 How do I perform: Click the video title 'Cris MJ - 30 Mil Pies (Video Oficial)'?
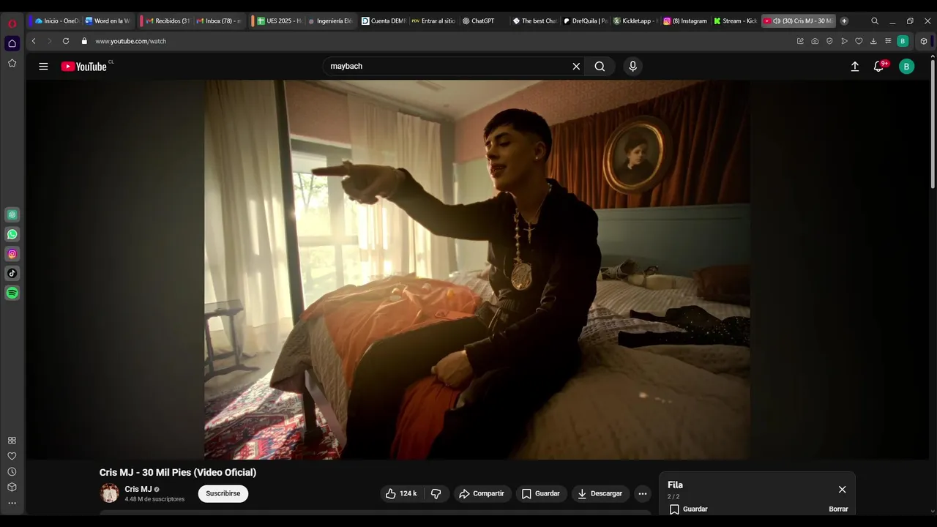[178, 472]
